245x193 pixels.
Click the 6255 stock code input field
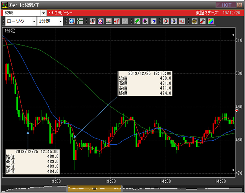[21, 13]
